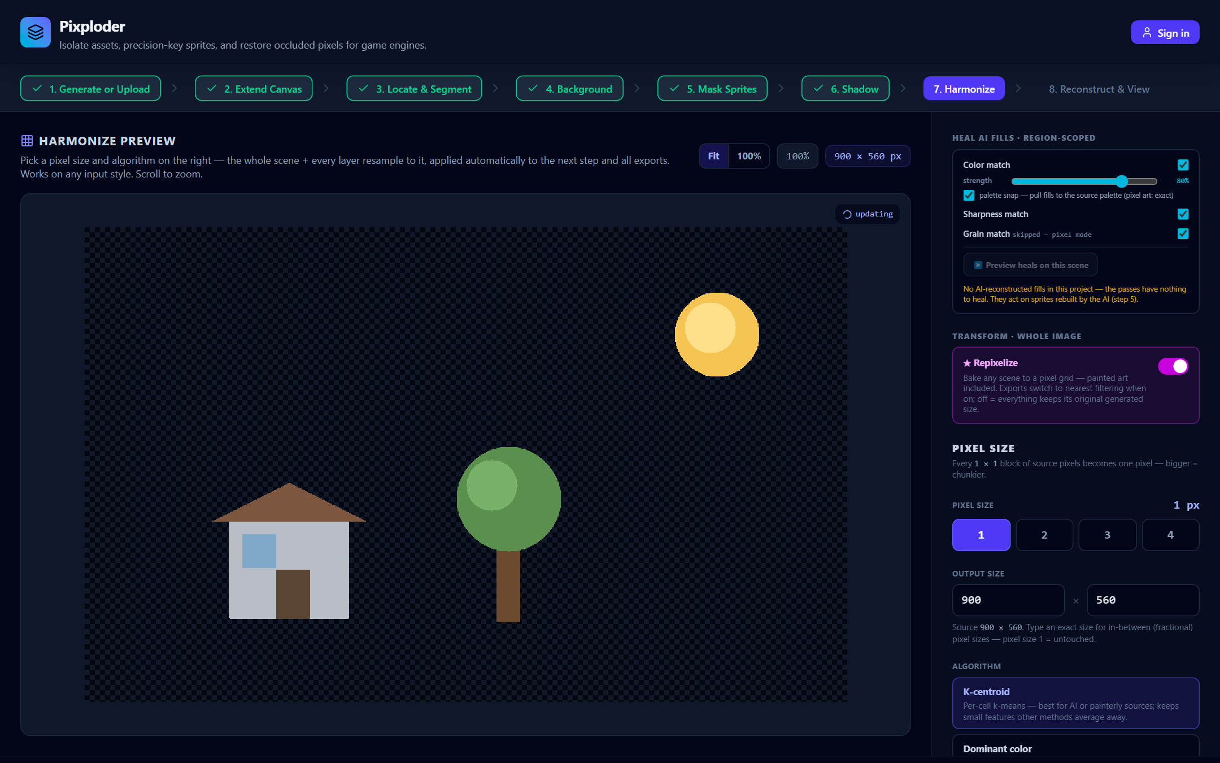Image resolution: width=1220 pixels, height=763 pixels.
Task: Click 'skipped – pixel mode' label
Action: click(1052, 235)
